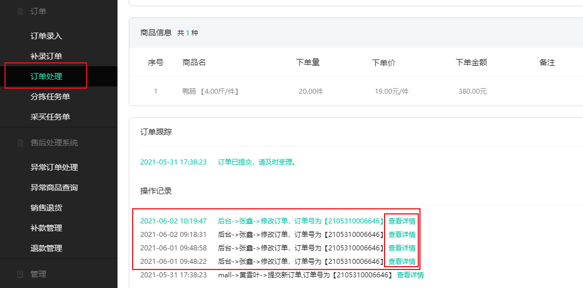Expand the 管理 sidebar section

point(38,275)
